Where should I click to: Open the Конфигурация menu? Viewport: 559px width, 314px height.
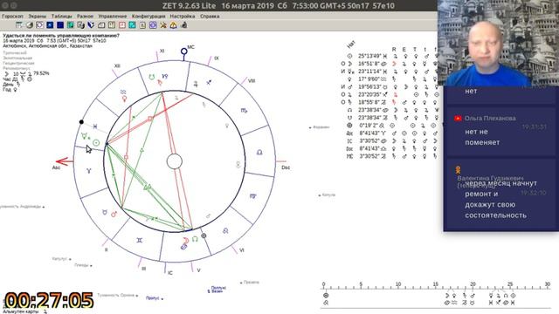148,16
